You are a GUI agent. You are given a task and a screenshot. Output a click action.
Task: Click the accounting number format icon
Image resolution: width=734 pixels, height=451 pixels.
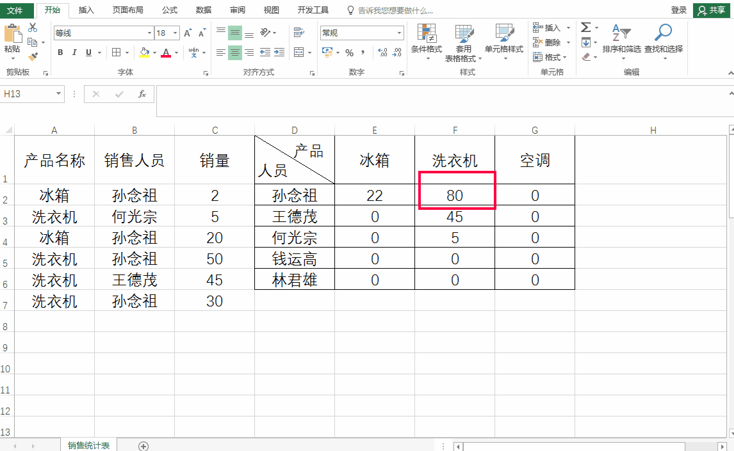tap(328, 52)
